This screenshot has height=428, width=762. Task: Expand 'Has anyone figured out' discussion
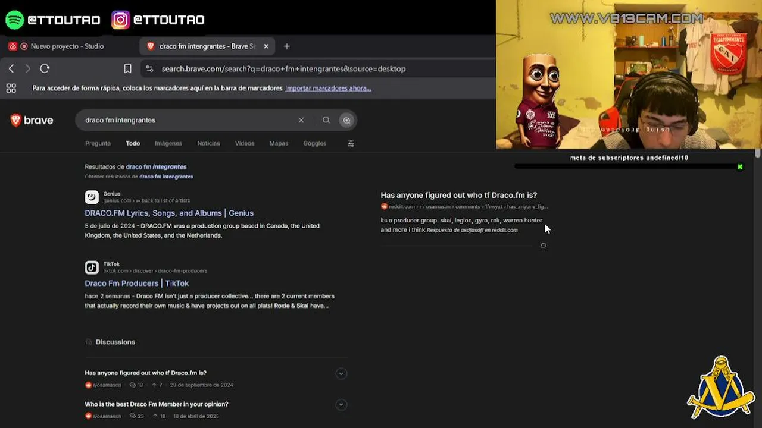pyautogui.click(x=341, y=373)
